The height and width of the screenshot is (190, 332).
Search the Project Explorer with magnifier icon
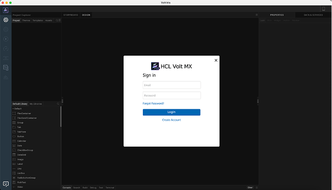(57, 20)
